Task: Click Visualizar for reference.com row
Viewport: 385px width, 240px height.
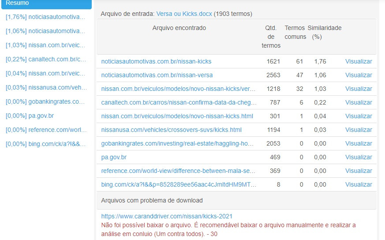Action: 359,171
